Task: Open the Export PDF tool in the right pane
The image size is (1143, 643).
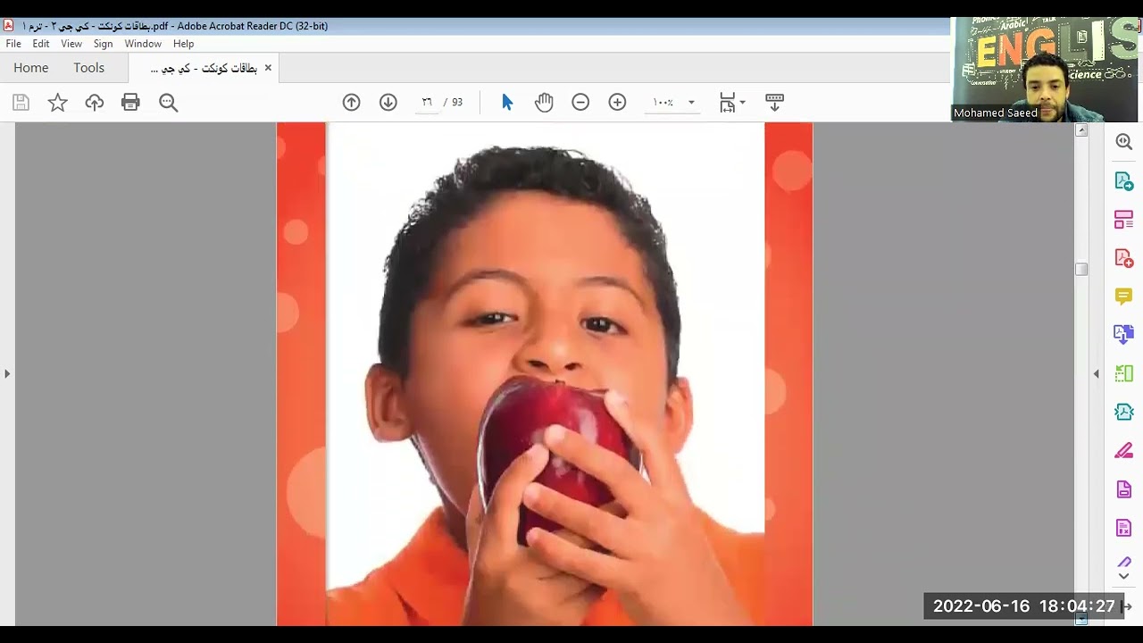Action: pyautogui.click(x=1124, y=181)
